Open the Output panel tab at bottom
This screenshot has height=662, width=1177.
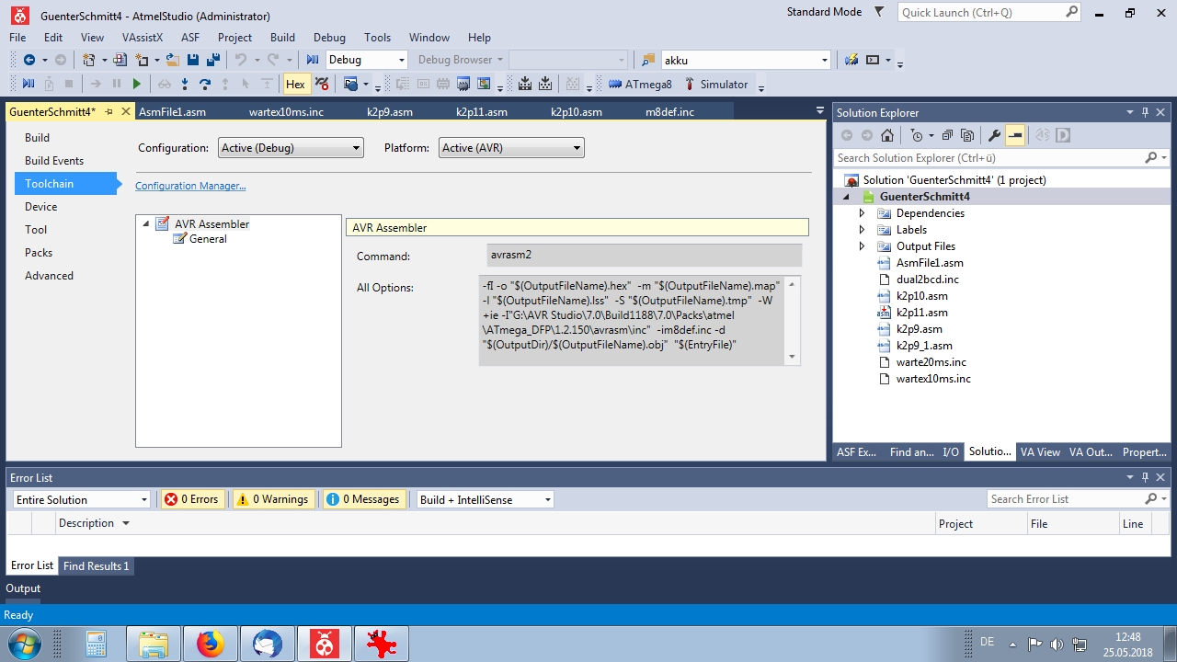(x=23, y=588)
